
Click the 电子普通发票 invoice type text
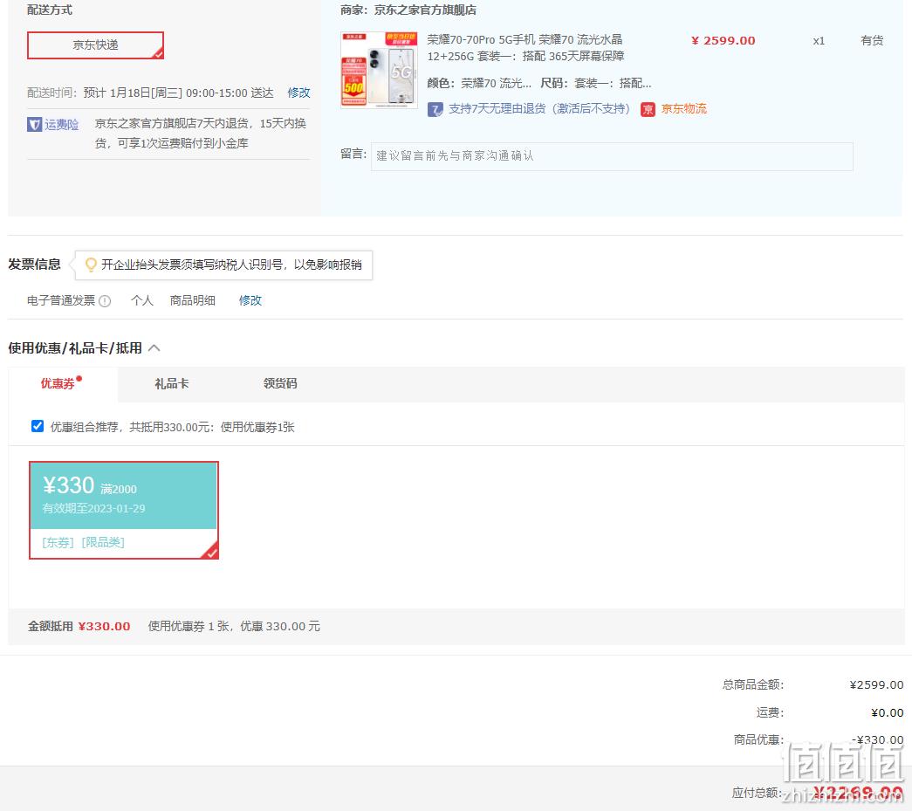(61, 300)
